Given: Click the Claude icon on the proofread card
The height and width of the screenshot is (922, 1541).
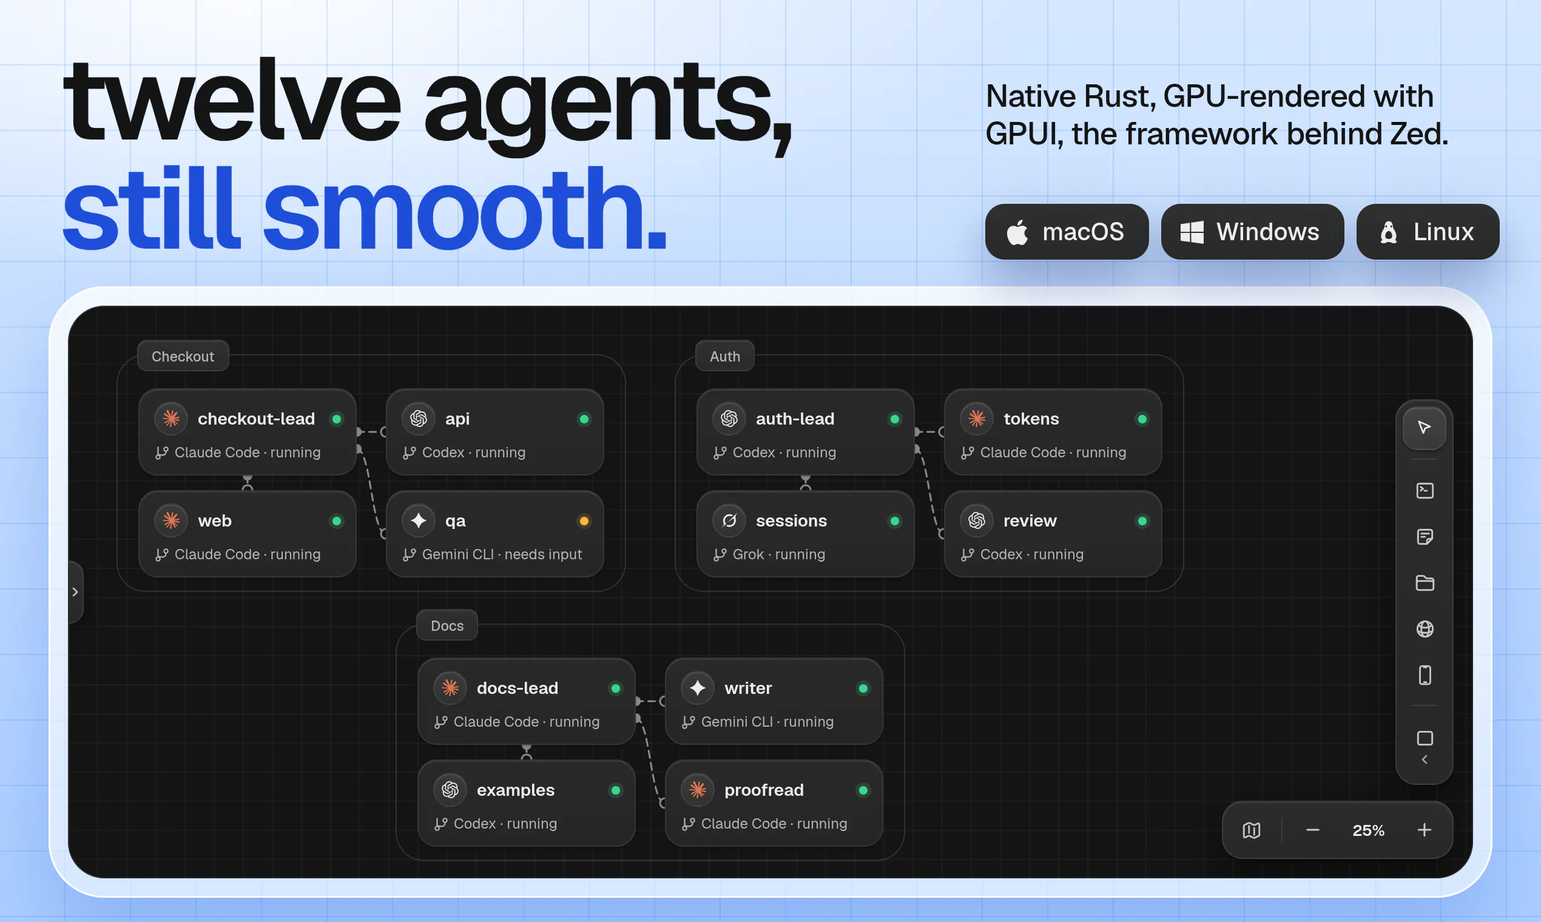Looking at the screenshot, I should click(x=697, y=790).
